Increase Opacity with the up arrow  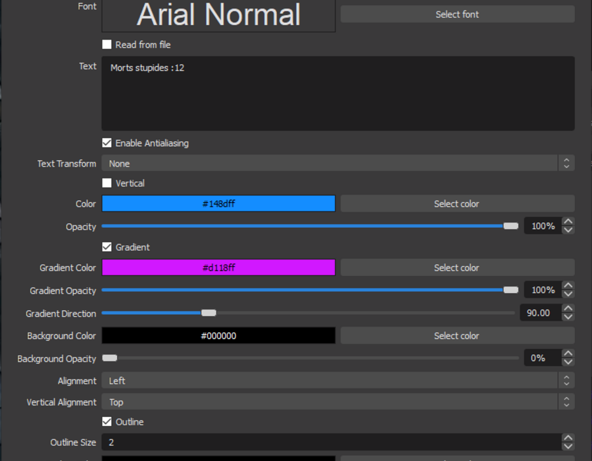pos(568,222)
